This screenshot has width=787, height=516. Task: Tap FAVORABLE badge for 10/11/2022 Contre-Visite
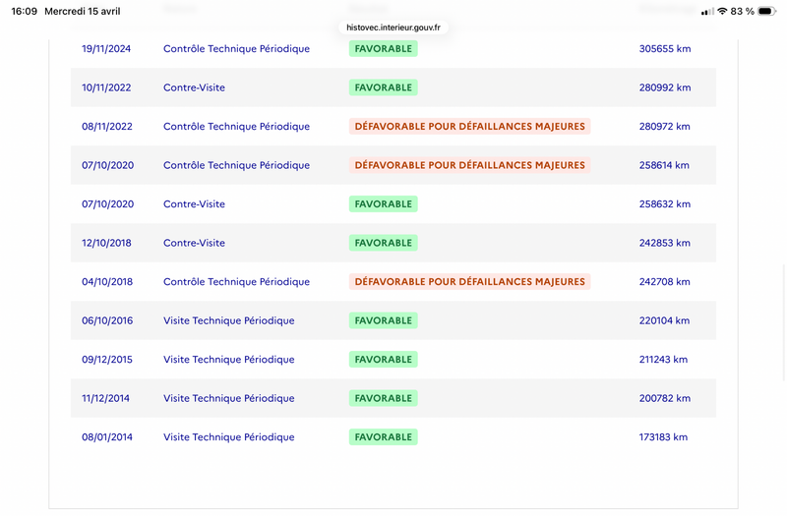click(x=384, y=87)
